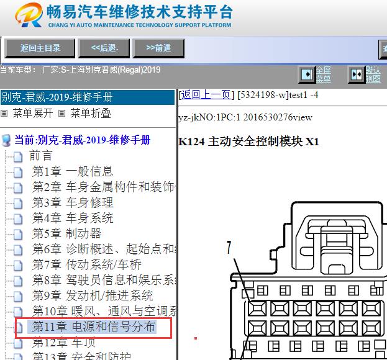The height and width of the screenshot is (360, 387).
Task: Open 第7章 传动系统/车桥
Action: tap(86, 265)
